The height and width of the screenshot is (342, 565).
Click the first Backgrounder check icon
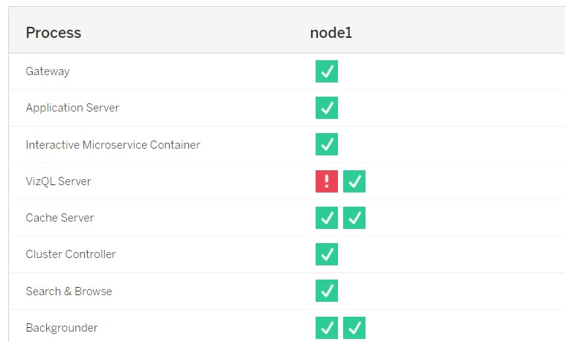(327, 328)
